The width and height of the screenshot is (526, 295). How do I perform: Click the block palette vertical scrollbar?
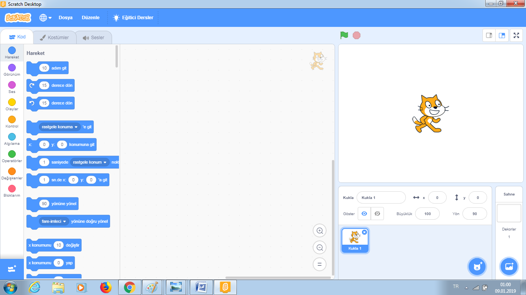click(x=117, y=56)
